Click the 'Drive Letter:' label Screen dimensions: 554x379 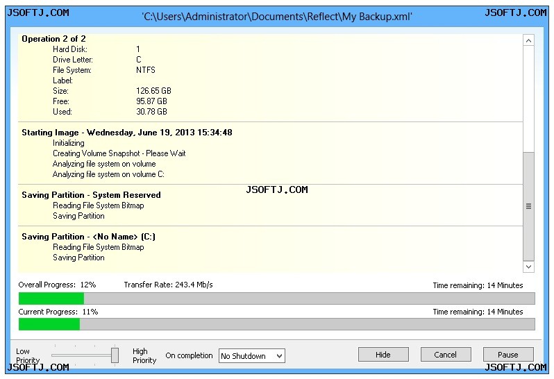coord(73,60)
